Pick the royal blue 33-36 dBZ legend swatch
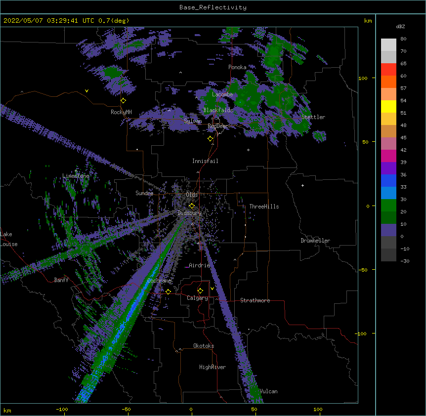 (388, 181)
